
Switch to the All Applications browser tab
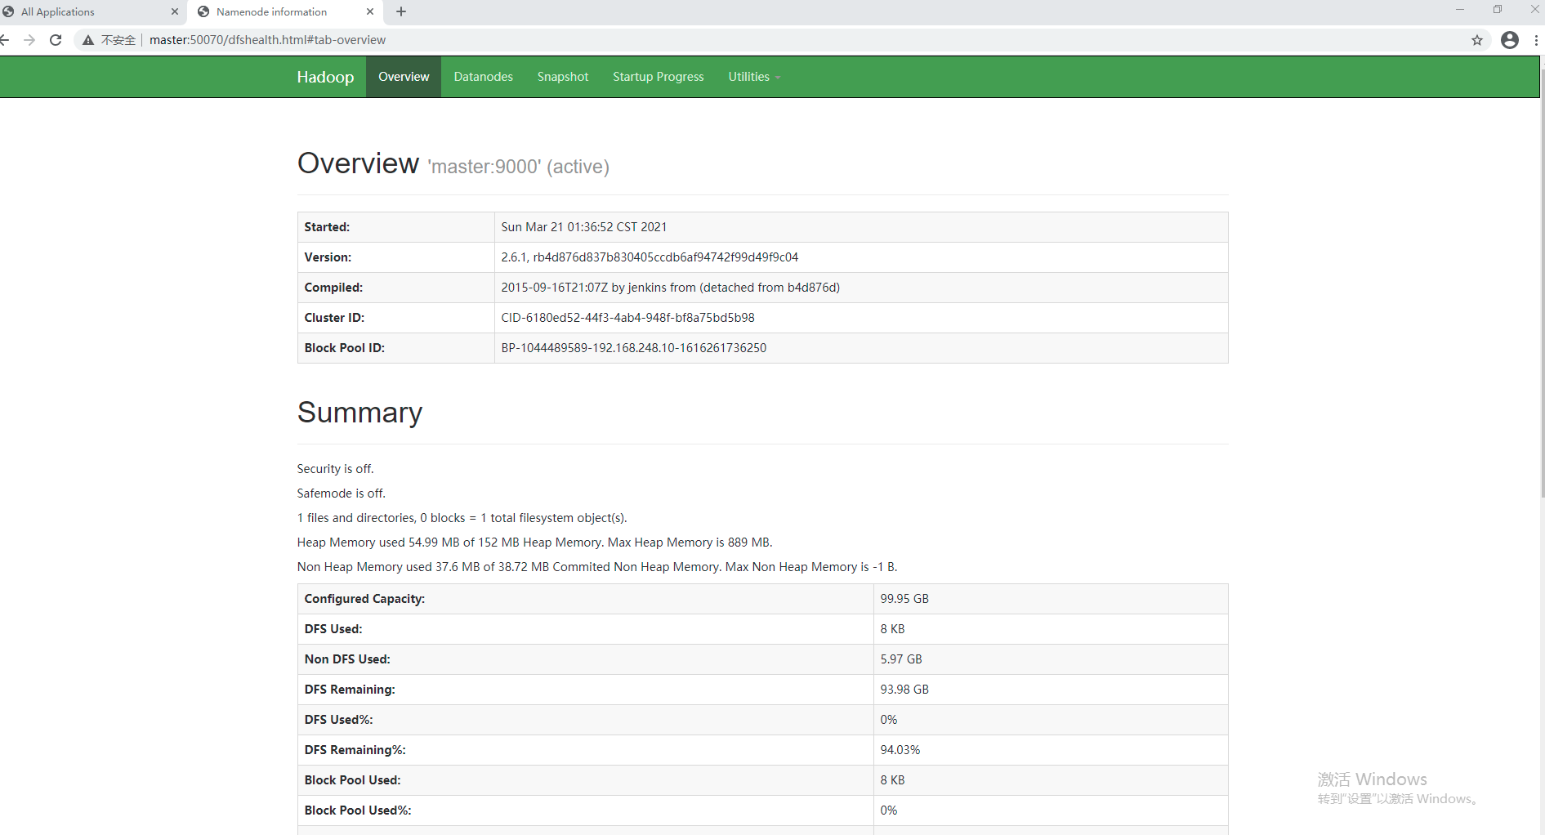tap(90, 11)
